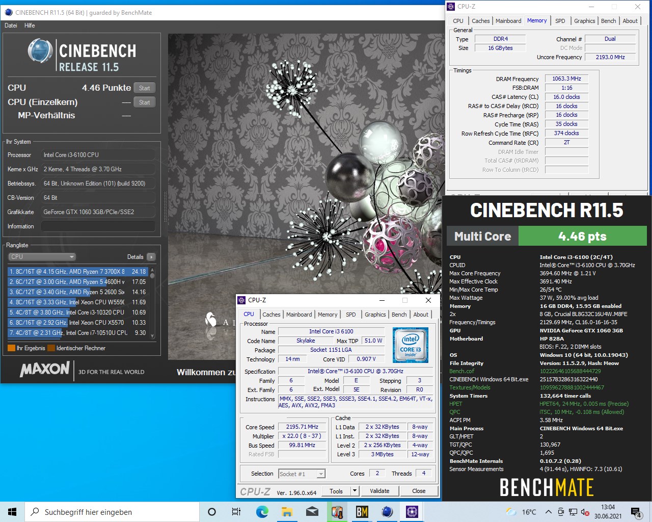Select Bench tab in the Memory CPU-Z window

point(609,21)
